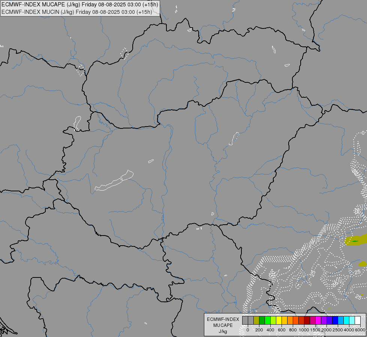The height and width of the screenshot is (337, 367).
Task: Select the olive swatch in legend
Action: click(256, 320)
